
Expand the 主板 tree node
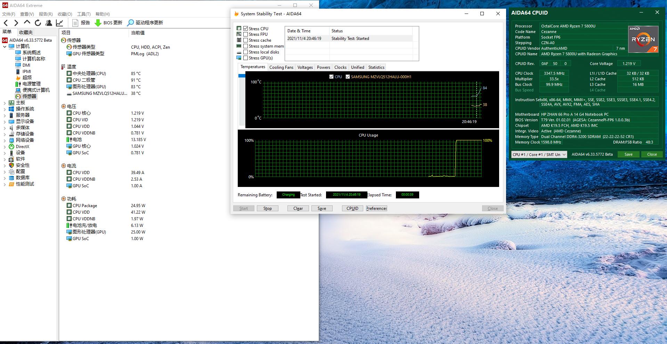tap(5, 103)
